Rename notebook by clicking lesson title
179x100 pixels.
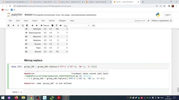click(29, 15)
